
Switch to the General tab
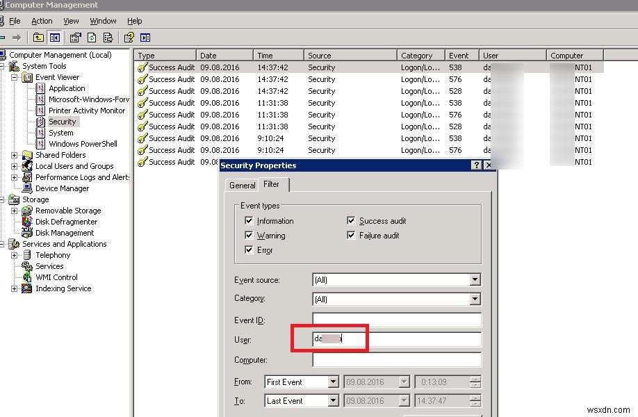click(x=241, y=185)
